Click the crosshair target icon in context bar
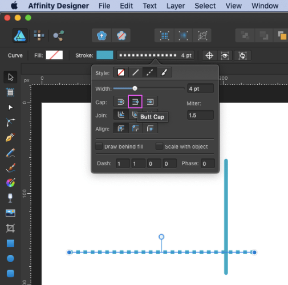The height and width of the screenshot is (285, 288). (209, 56)
